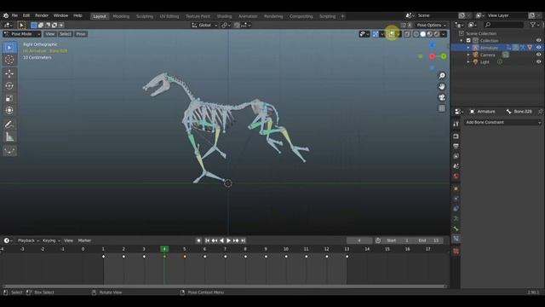
Task: Hide the Light in the outliner
Action: click(x=538, y=62)
